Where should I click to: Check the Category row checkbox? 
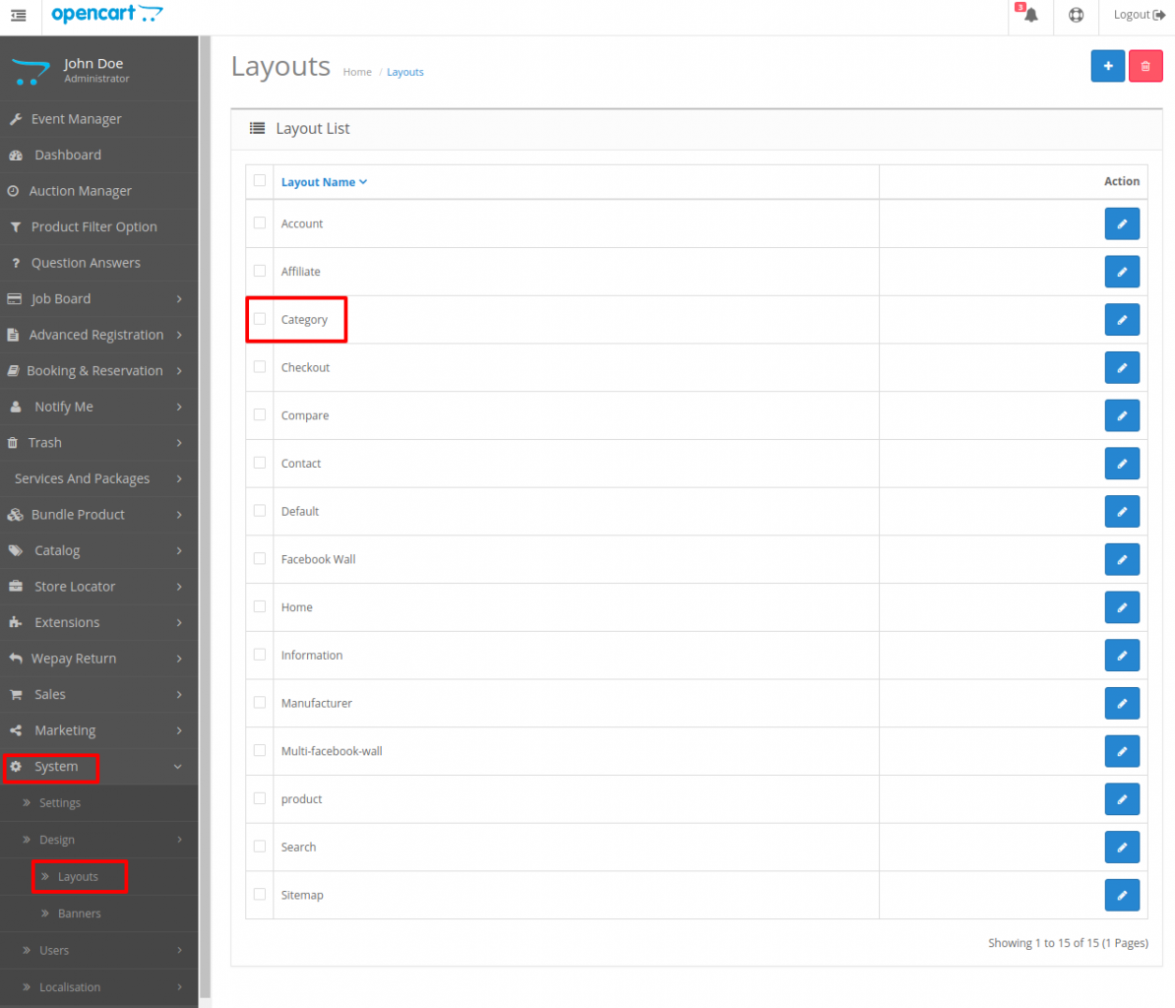point(259,318)
